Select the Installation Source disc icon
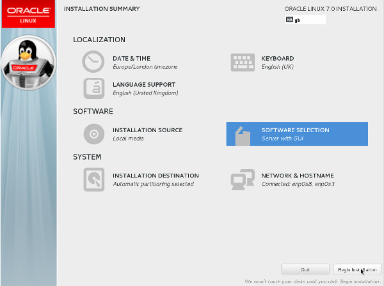This screenshot has height=286, width=384. [x=94, y=134]
